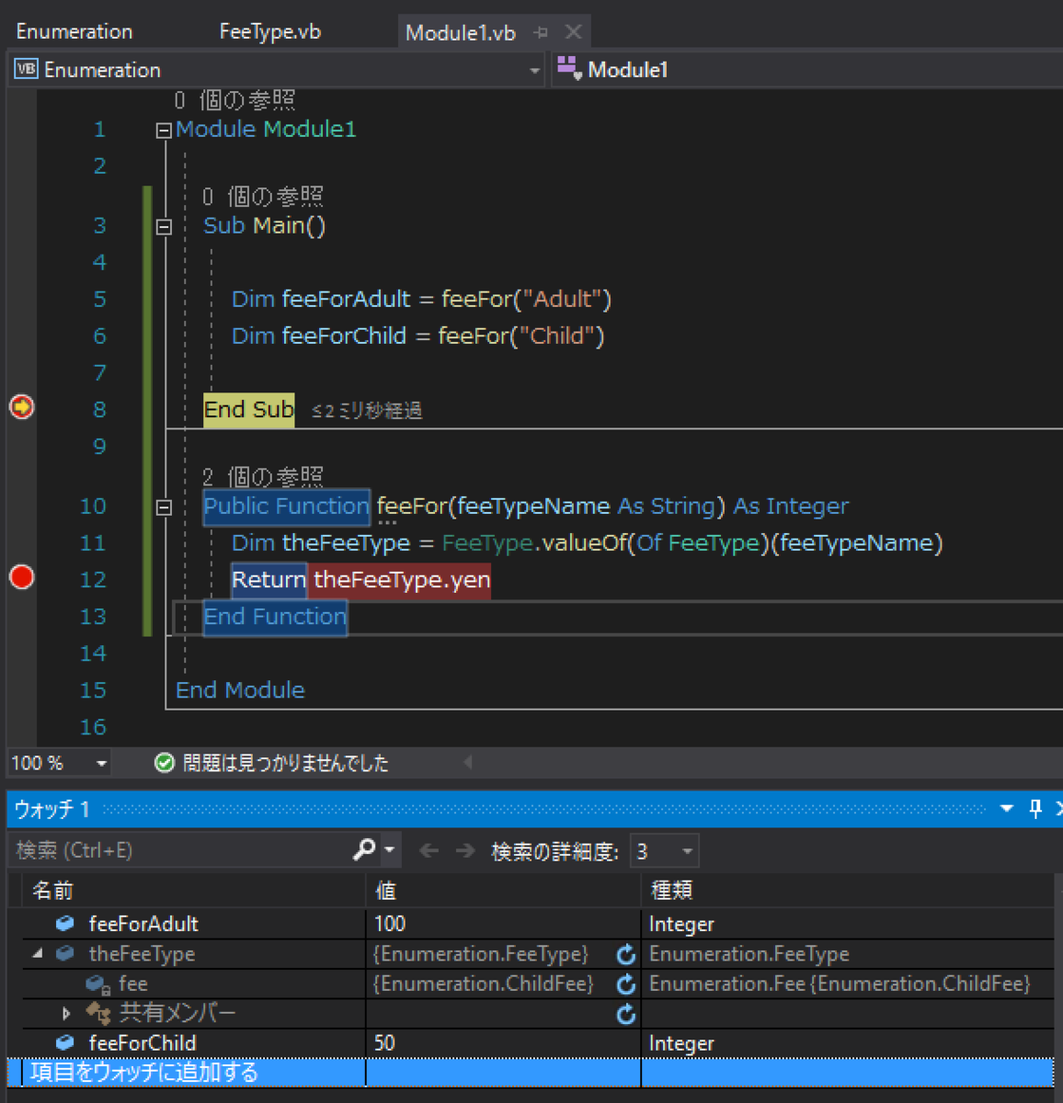Click the search magnifier icon in Watch panel
1063x1103 pixels.
tap(364, 850)
